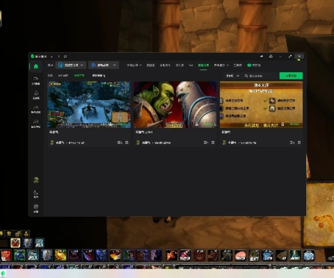334x278 pixels.
Task: Click the count icon on the first card's footer
Action: point(120,142)
